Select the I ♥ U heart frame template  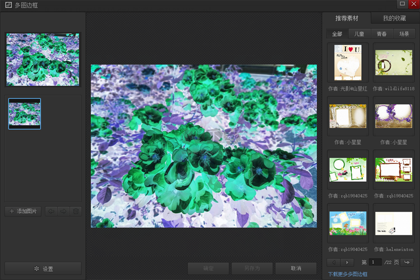[348, 63]
